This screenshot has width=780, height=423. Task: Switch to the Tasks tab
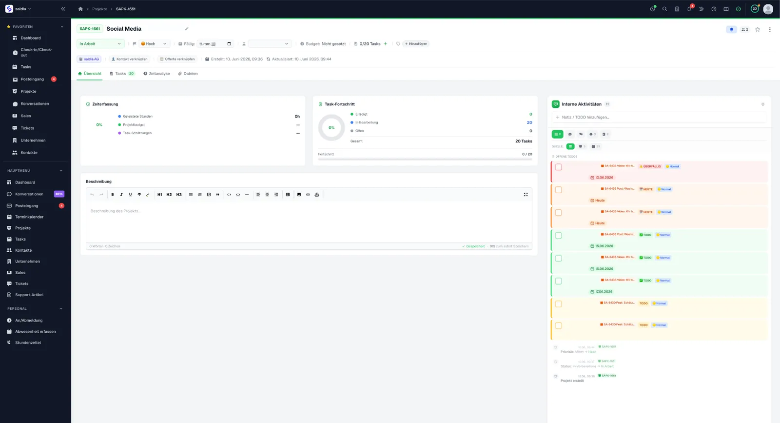pos(122,74)
